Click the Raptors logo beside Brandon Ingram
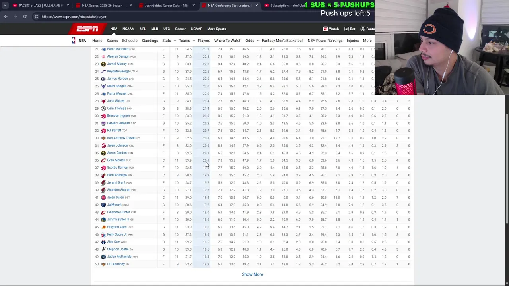Screen dimensions: 509x286 point(103,116)
